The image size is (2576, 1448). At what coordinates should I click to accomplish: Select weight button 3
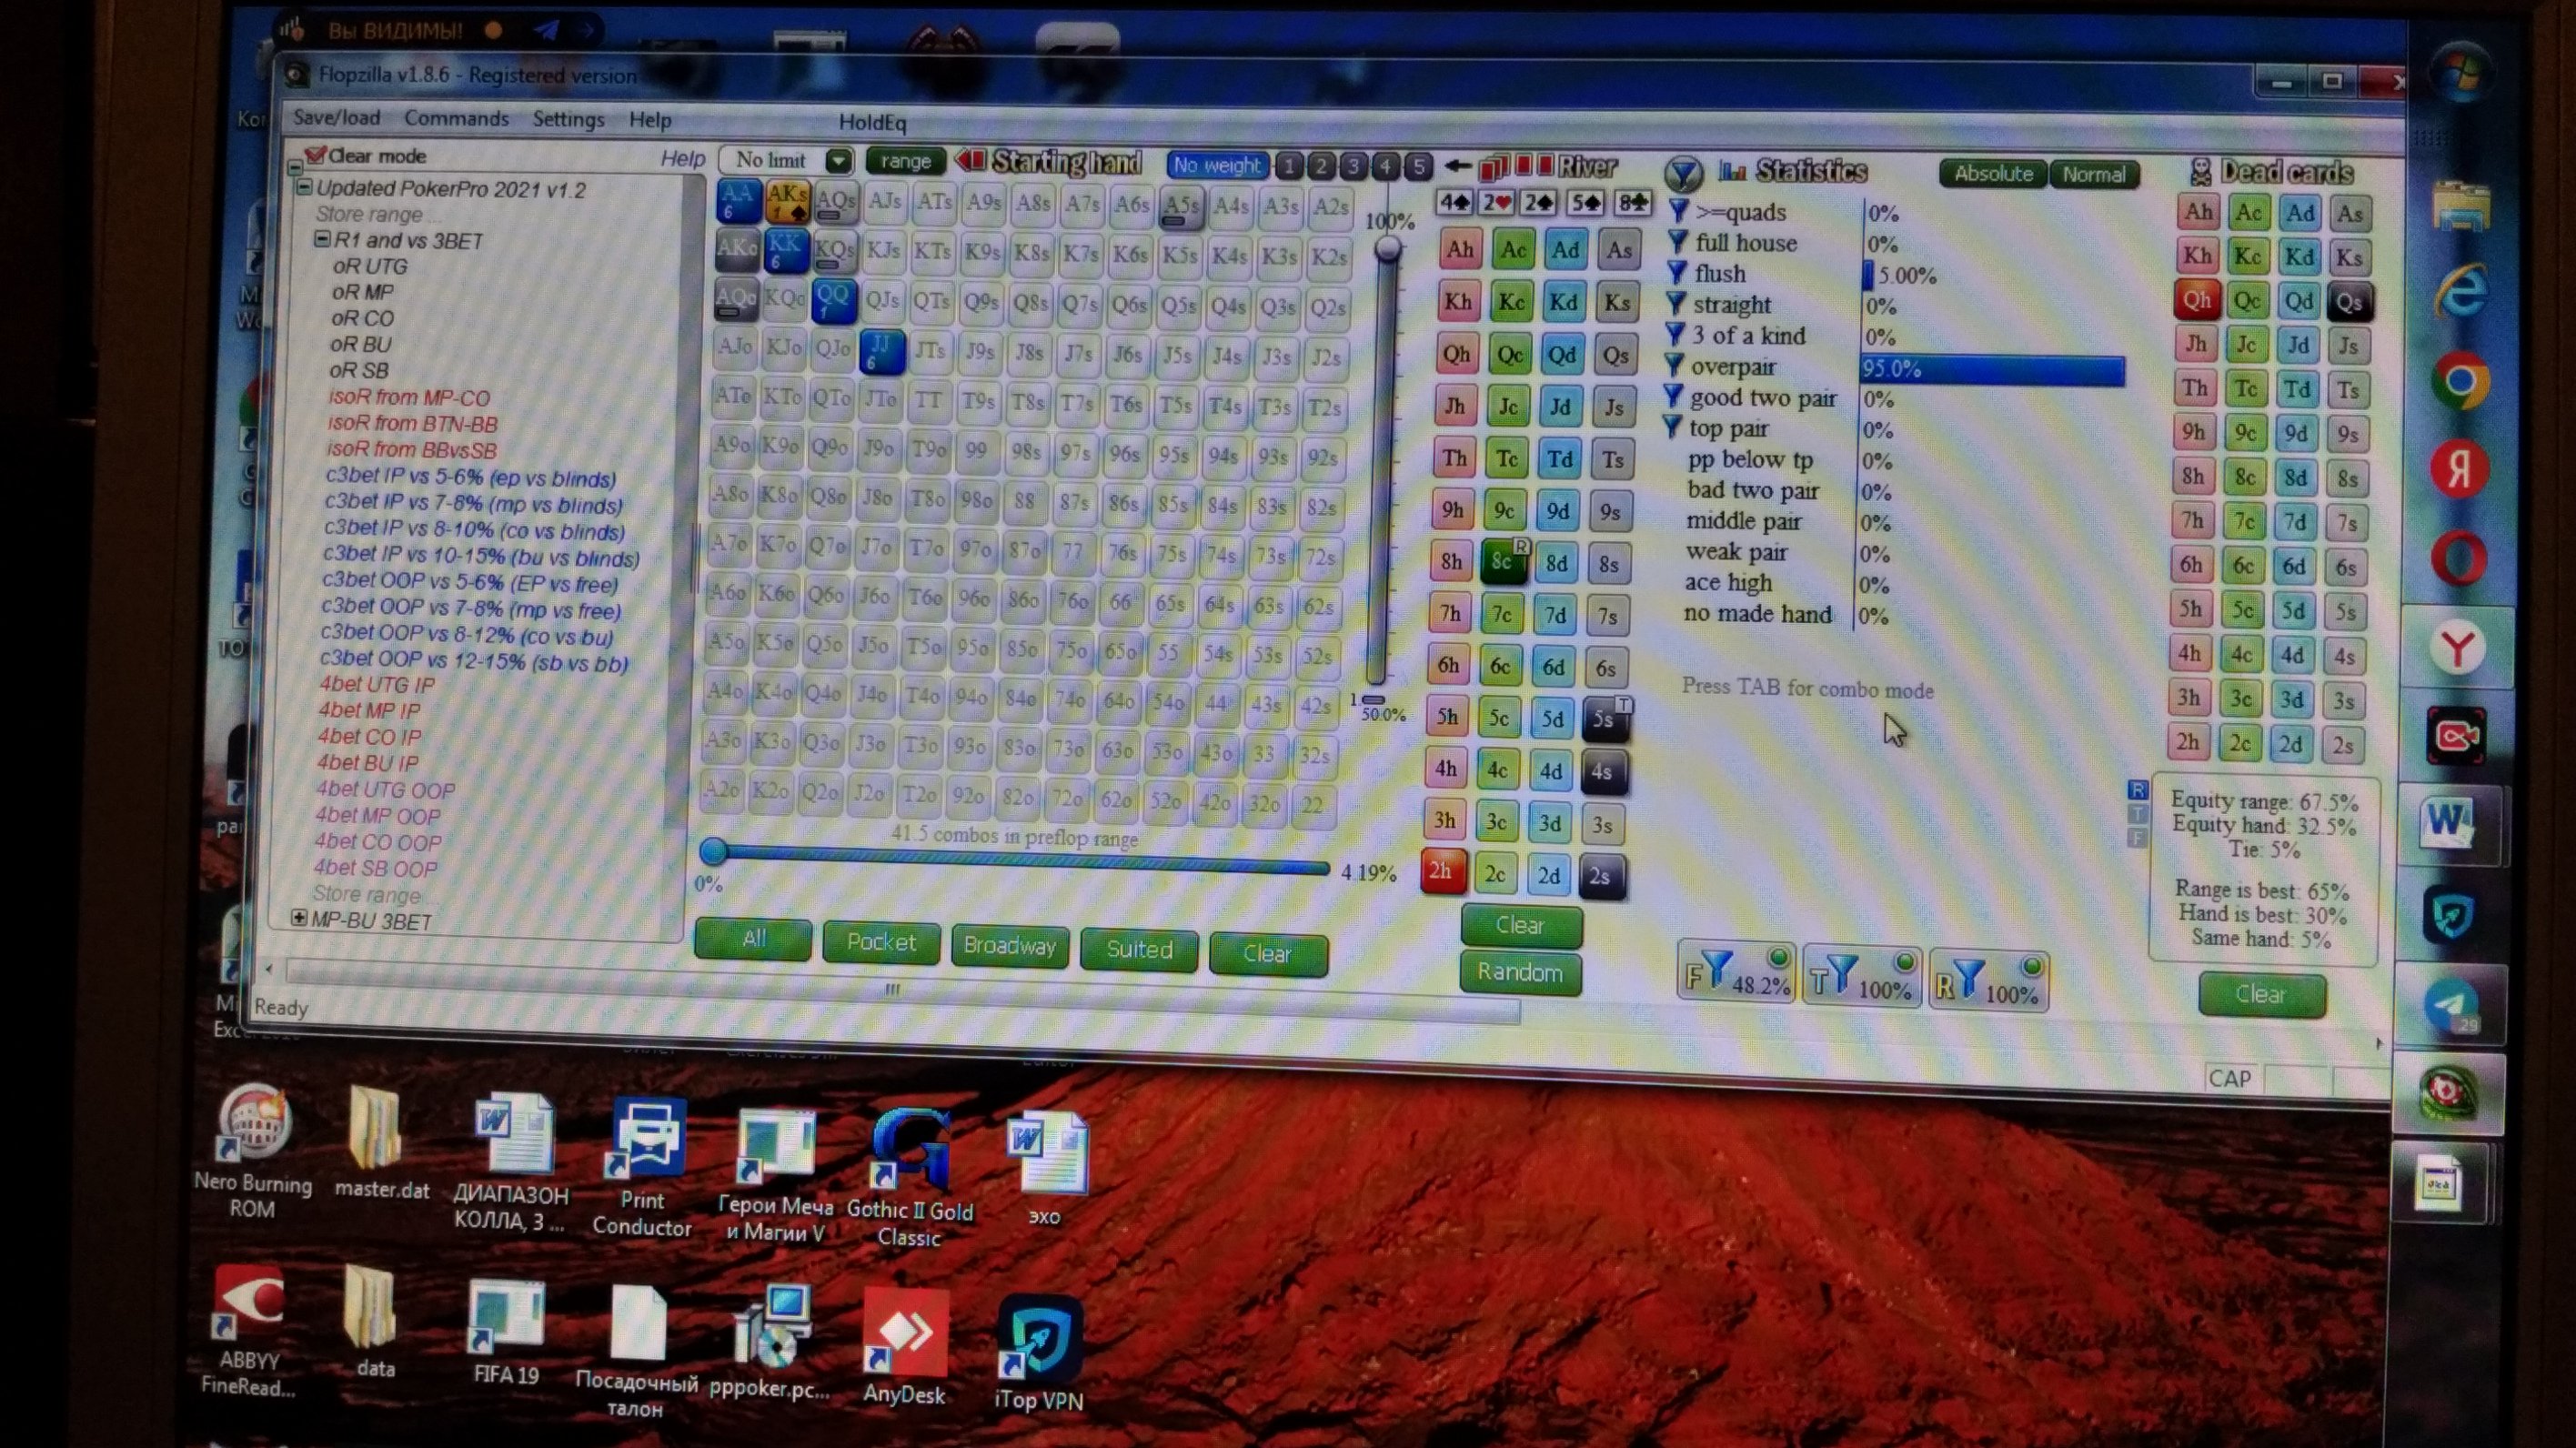1353,166
